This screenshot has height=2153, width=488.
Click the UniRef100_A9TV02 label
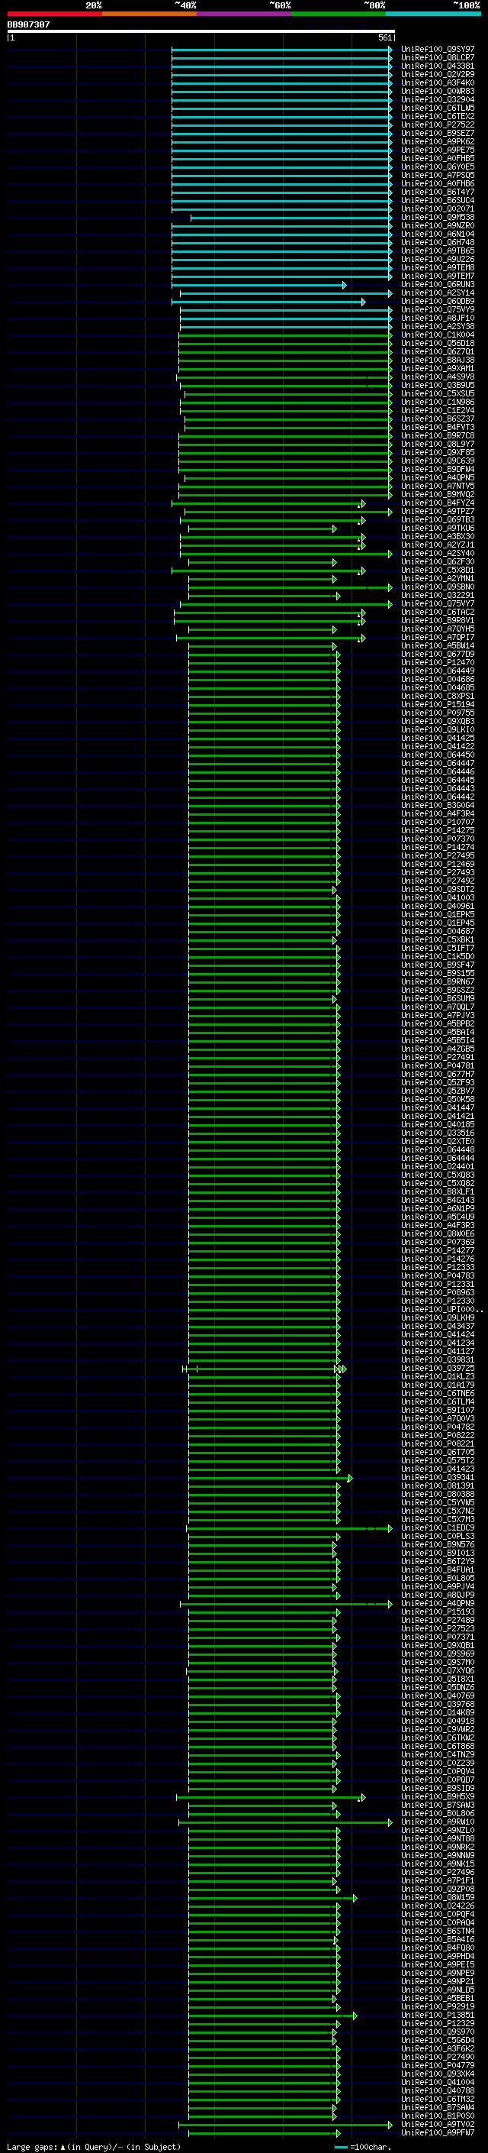437,2125
